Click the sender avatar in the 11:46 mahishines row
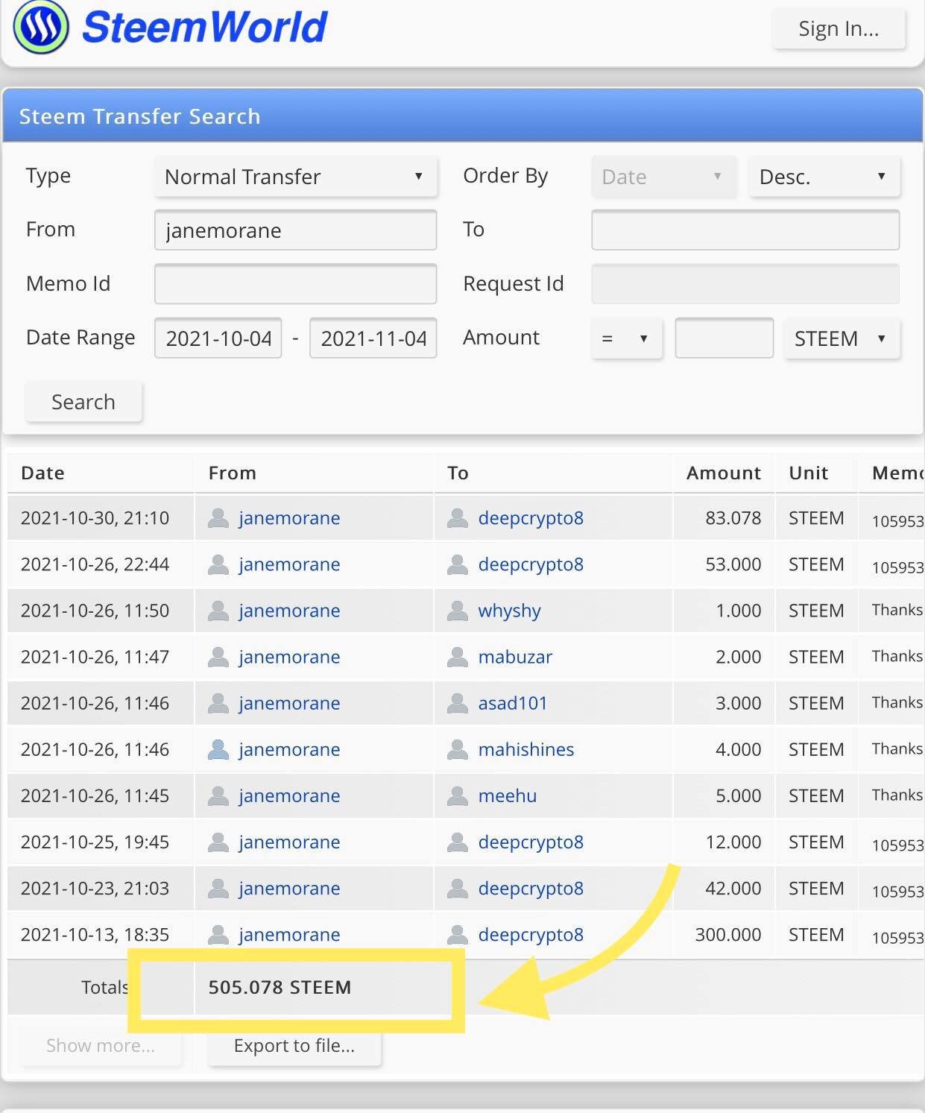This screenshot has height=1113, width=925. point(218,749)
